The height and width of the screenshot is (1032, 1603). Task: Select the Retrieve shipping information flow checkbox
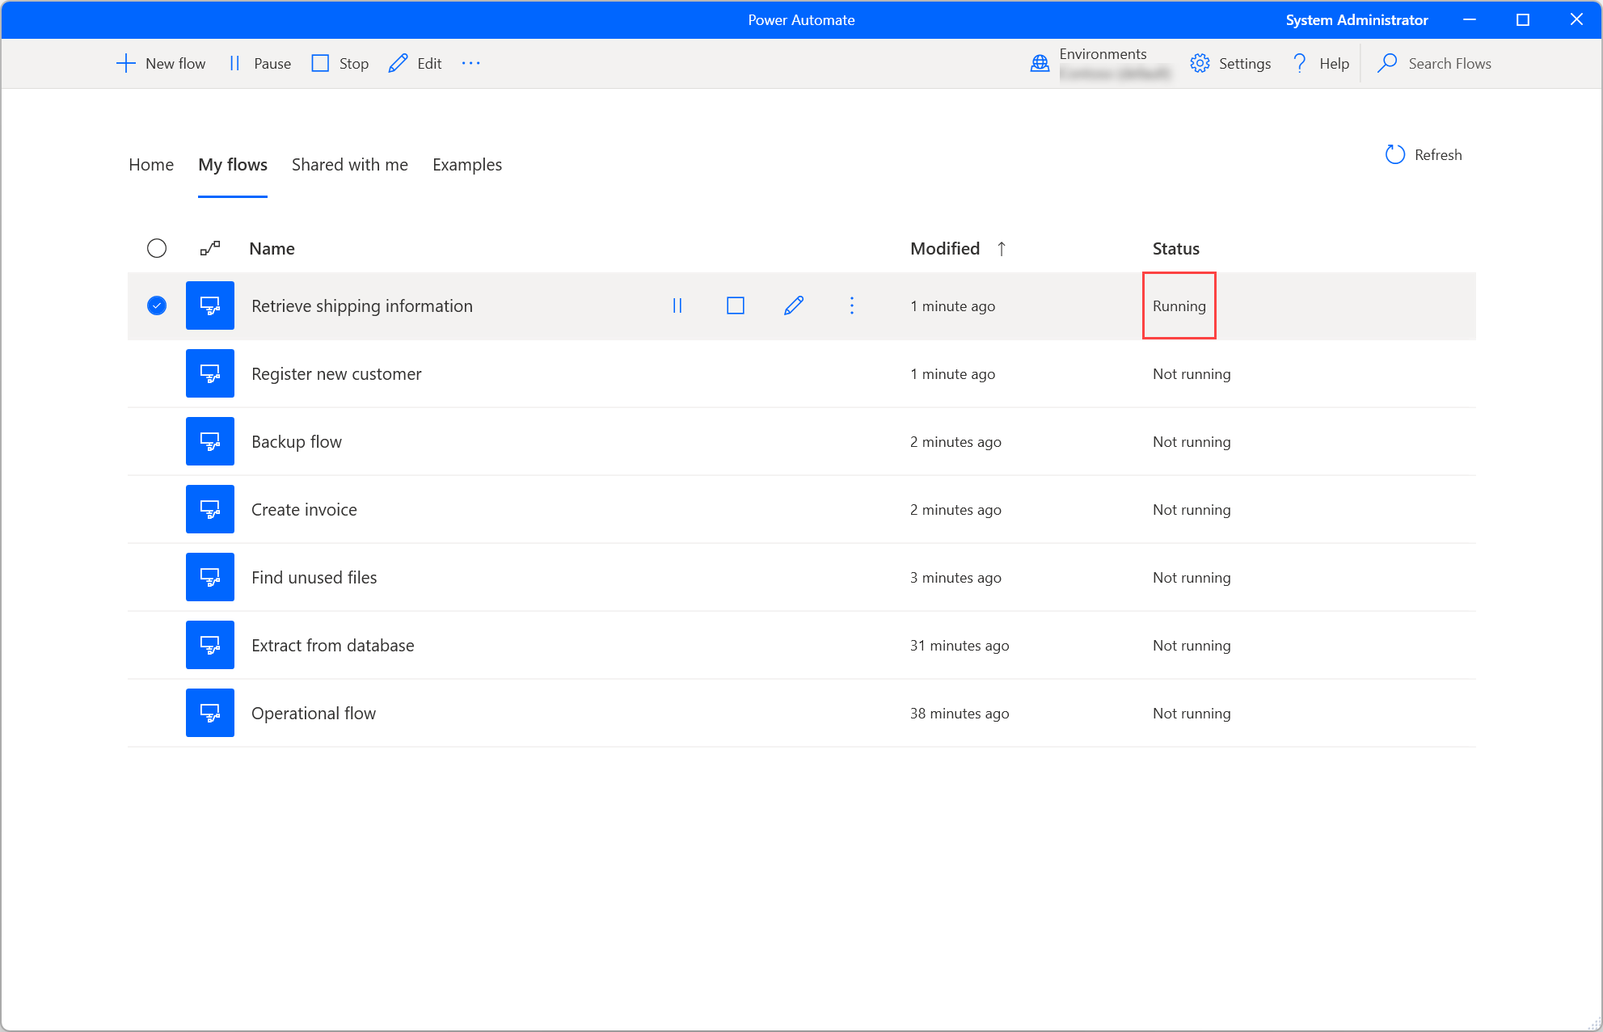tap(157, 305)
